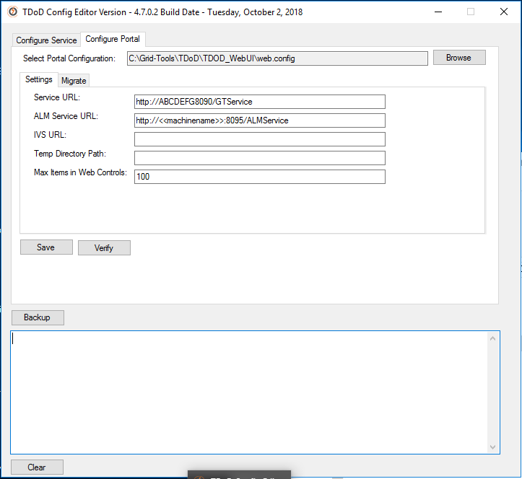Screen dimensions: 522x479
Task: Save the portal settings
Action: pos(46,247)
